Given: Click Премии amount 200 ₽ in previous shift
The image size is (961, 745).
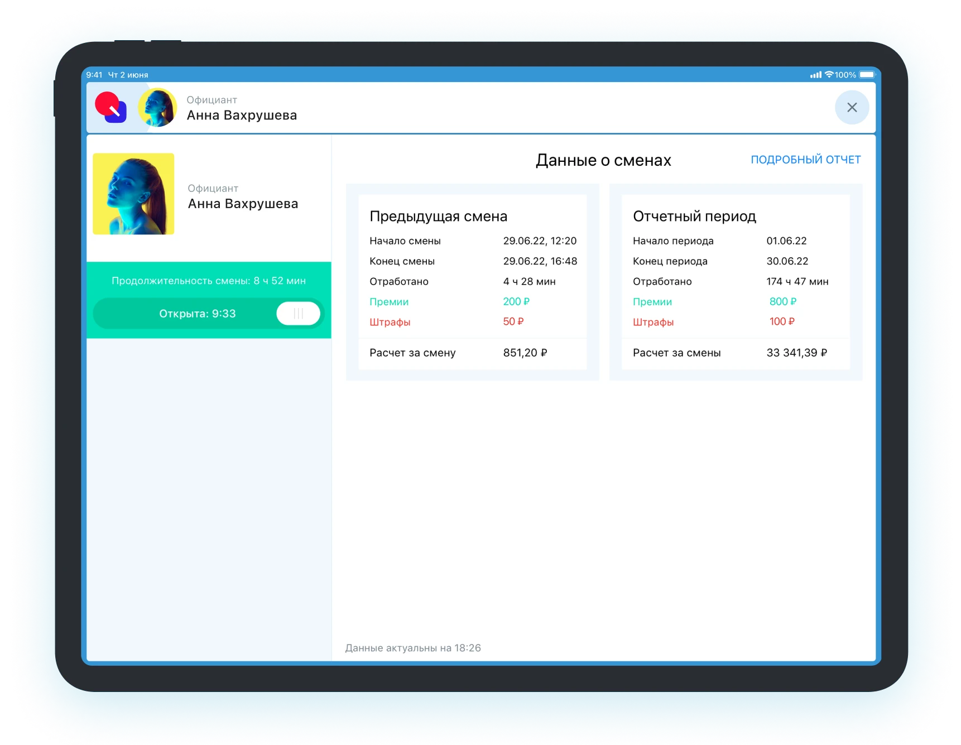Looking at the screenshot, I should pos(516,301).
